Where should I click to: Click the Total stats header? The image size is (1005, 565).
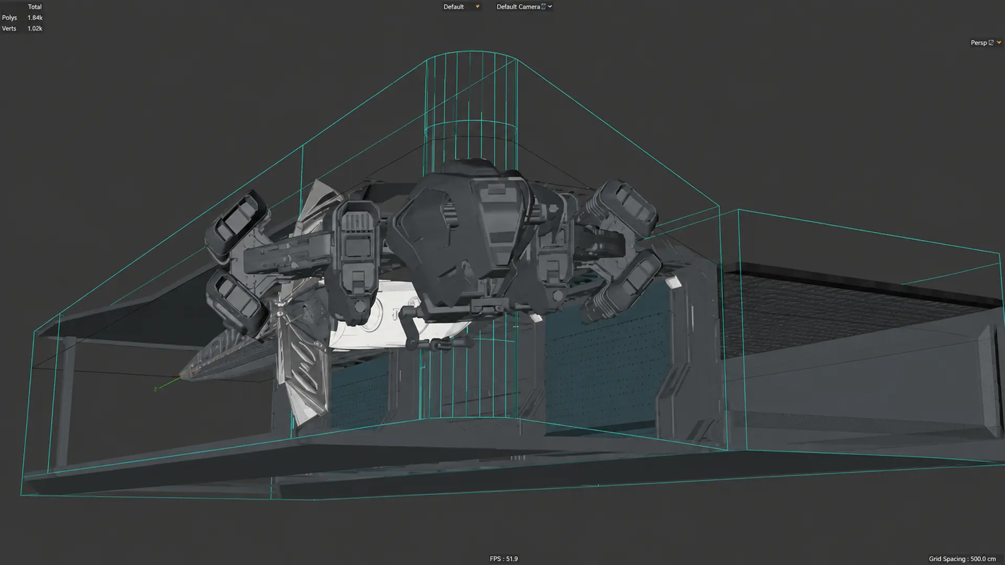(35, 7)
